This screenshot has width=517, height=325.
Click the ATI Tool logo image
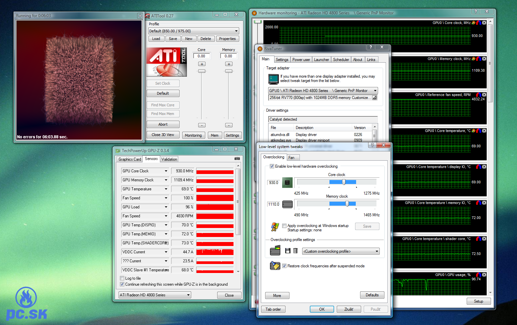click(167, 62)
